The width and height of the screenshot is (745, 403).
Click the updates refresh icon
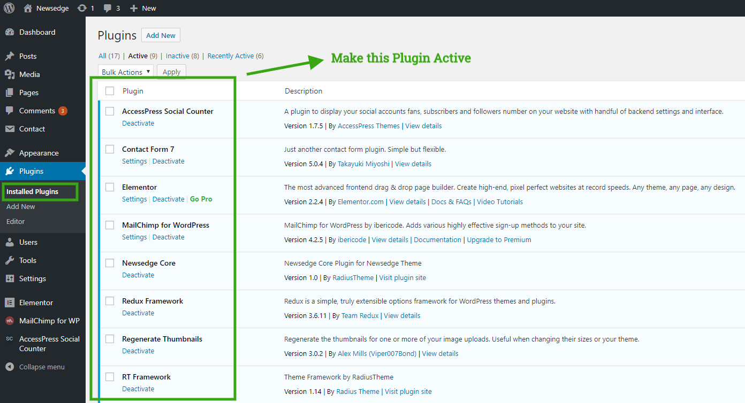pos(82,8)
